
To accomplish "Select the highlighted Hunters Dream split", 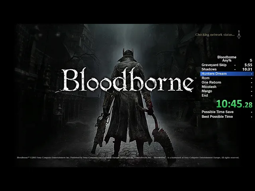I will [x=227, y=74].
